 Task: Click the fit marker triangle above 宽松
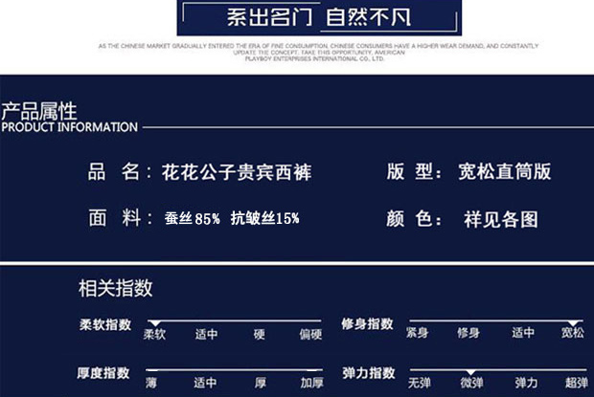tap(573, 323)
